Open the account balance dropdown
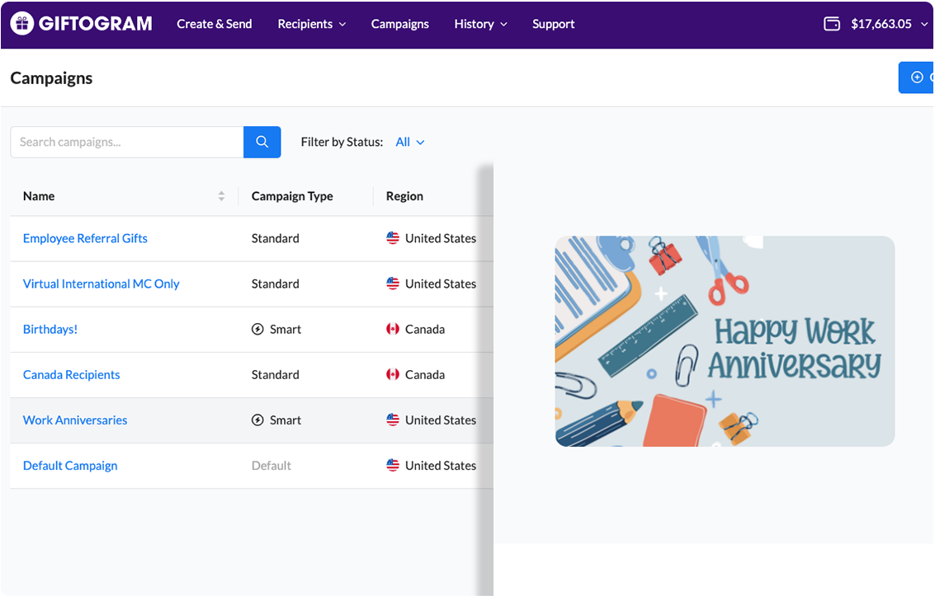The image size is (935, 600). (x=924, y=24)
